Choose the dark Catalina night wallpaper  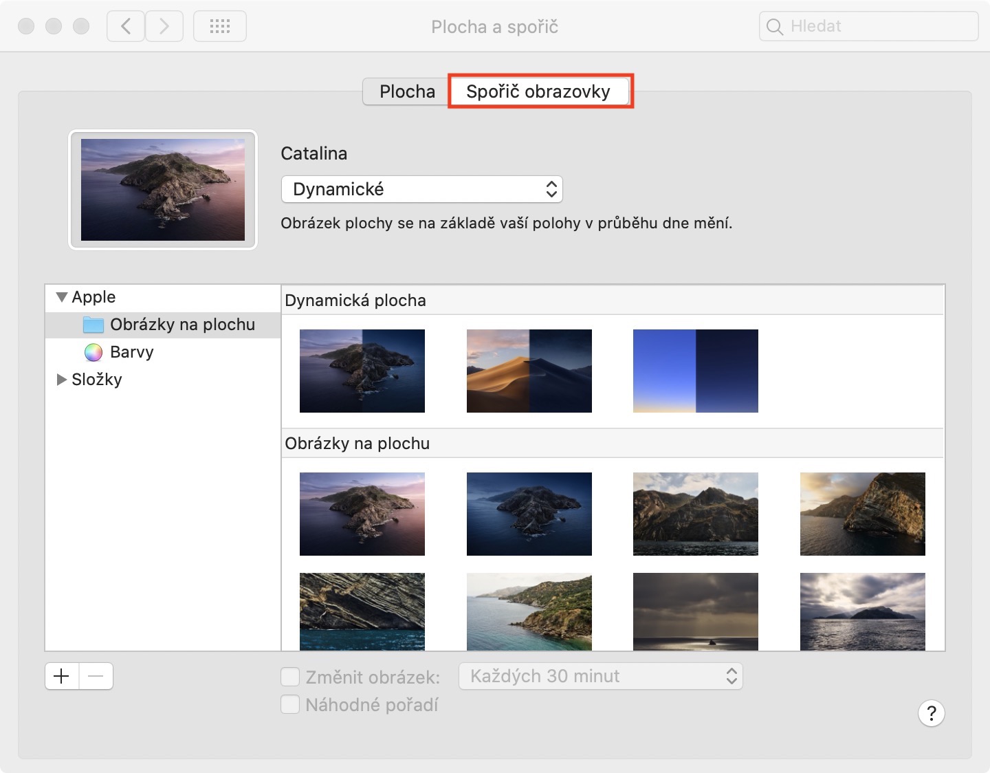529,514
